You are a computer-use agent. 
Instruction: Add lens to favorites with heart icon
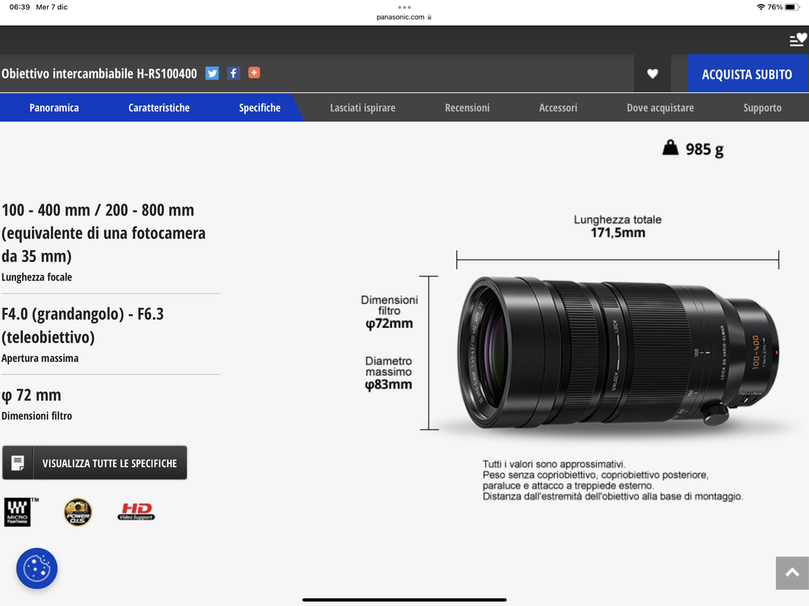[653, 73]
